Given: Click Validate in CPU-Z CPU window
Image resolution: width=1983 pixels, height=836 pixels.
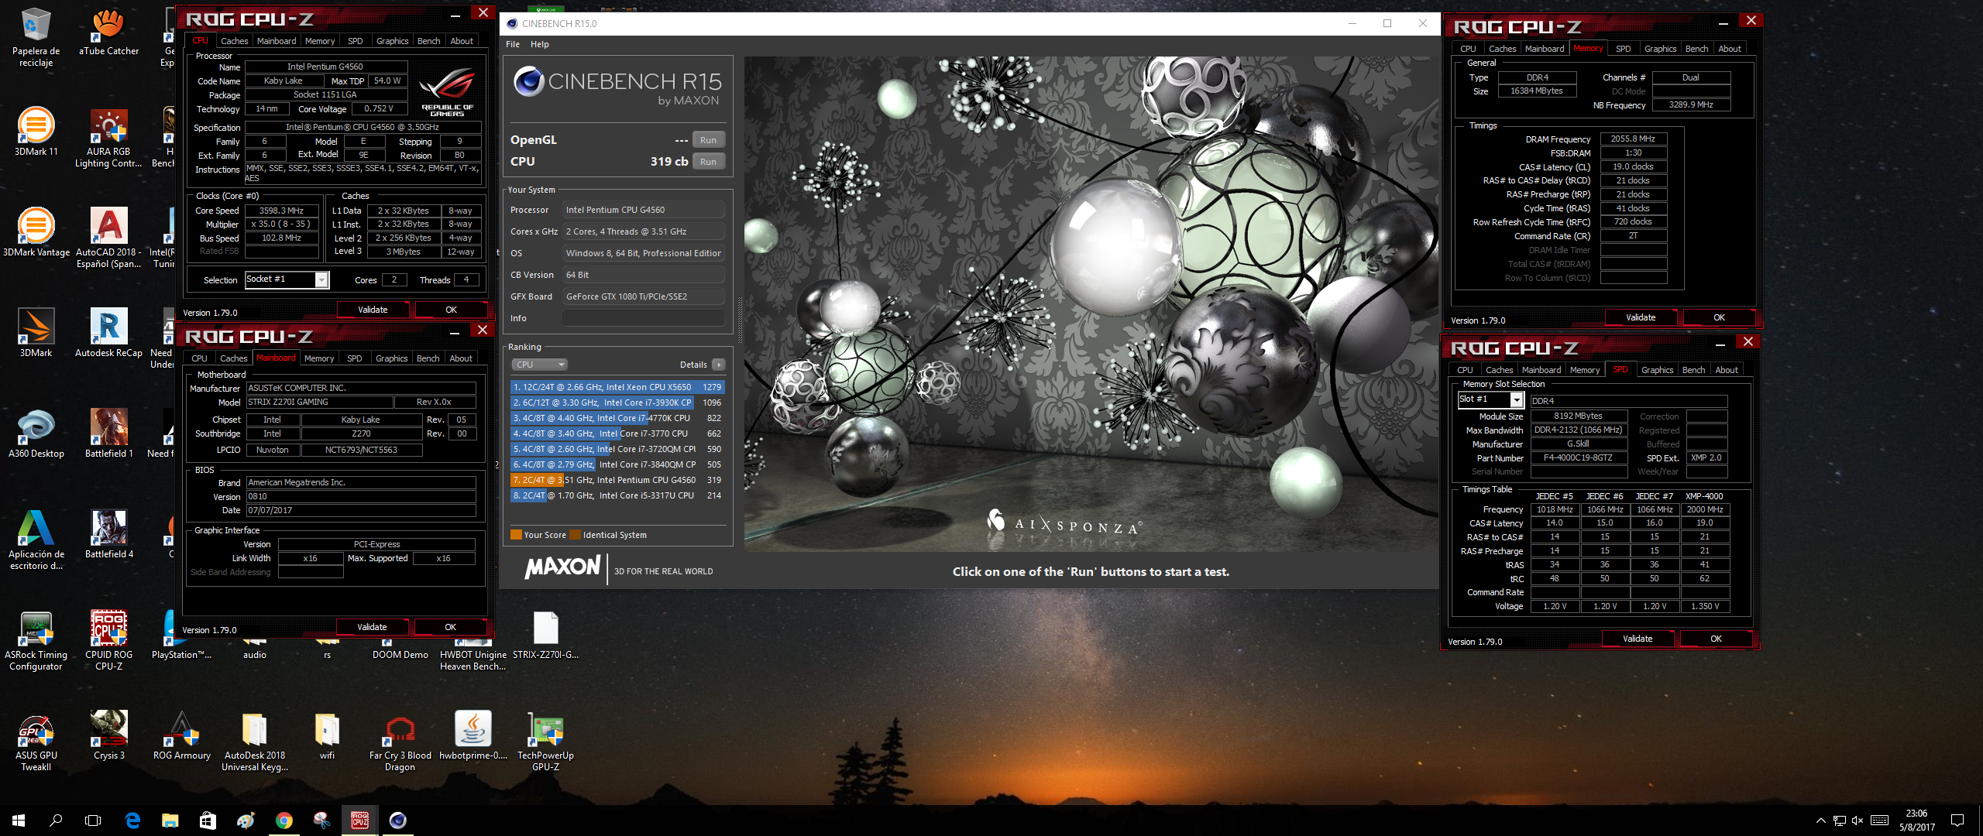Looking at the screenshot, I should (x=373, y=310).
